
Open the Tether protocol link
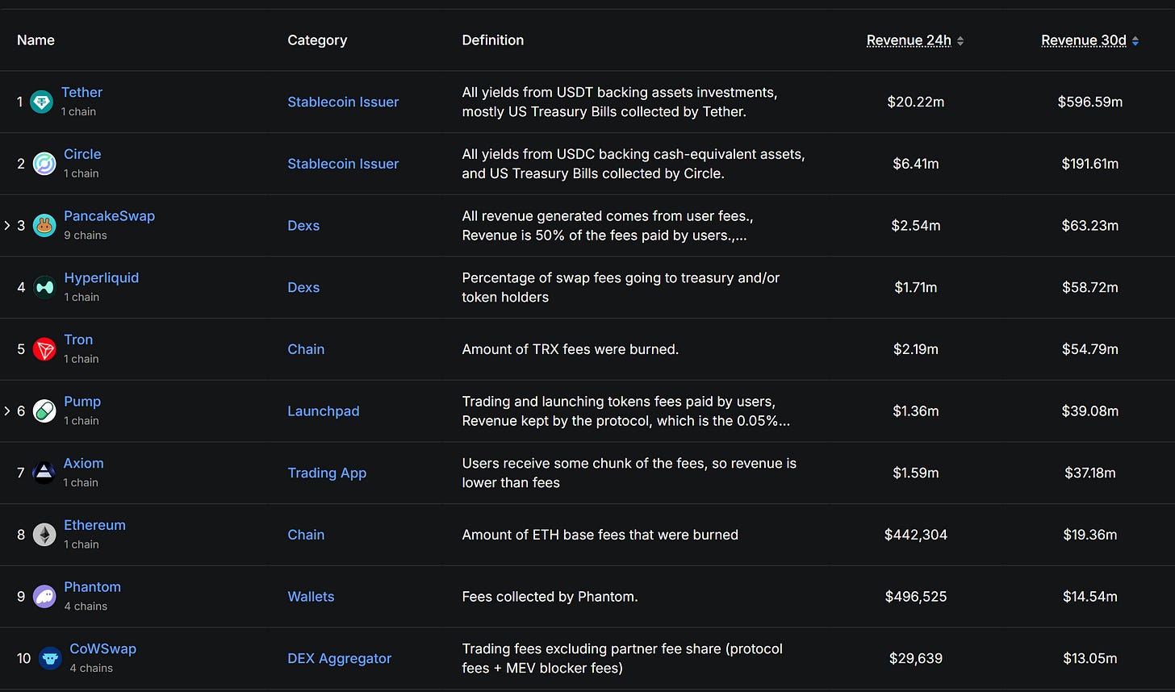point(82,93)
